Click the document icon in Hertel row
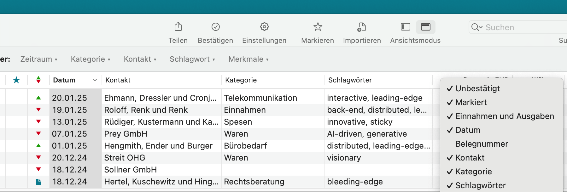The image size is (567, 192). click(38, 182)
